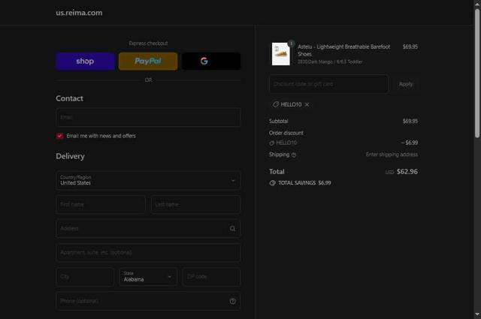Click the -$6.99 discount amount
Viewport: 481px width, 319px height.
409,143
